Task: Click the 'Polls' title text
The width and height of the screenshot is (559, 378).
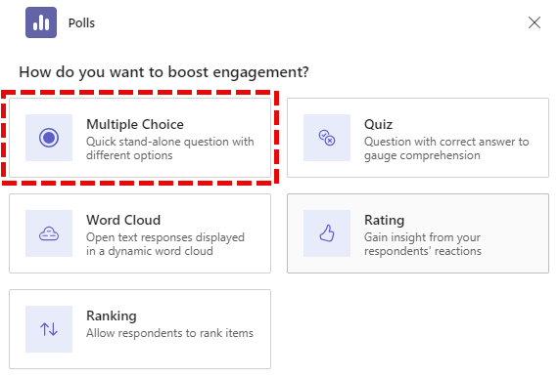Action: tap(81, 23)
